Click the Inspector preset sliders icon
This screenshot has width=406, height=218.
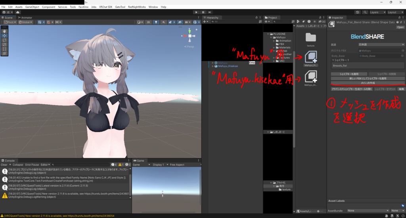400,22
